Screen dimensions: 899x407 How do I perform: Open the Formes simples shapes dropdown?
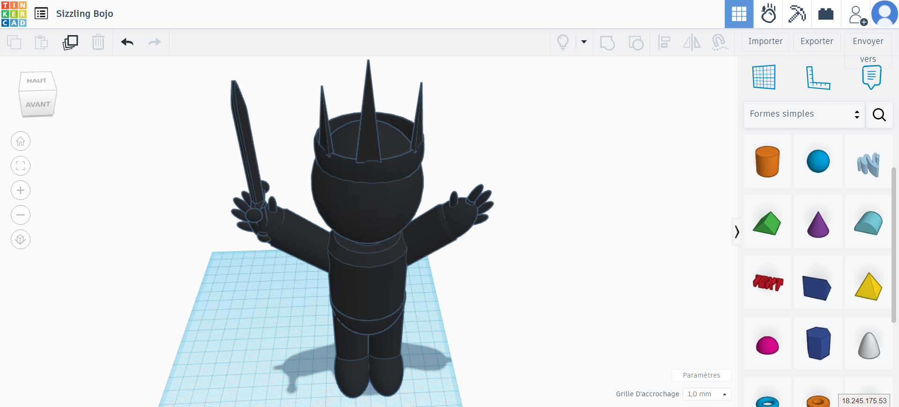tap(804, 114)
